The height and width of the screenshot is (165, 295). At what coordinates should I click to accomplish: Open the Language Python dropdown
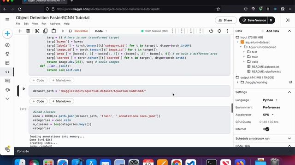tap(270, 100)
